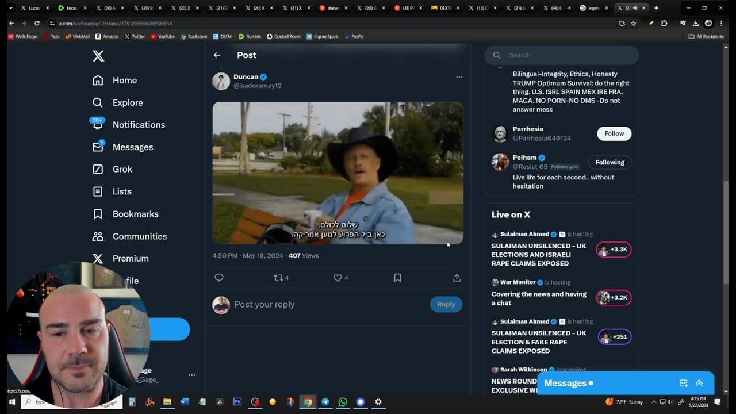Open Windows Start menu
This screenshot has height=414, width=736.
click(11, 402)
